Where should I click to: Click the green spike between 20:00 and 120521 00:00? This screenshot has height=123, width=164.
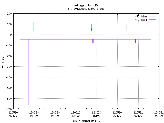click(127, 28)
